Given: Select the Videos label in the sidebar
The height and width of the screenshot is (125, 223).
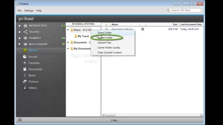Looking at the screenshot, I should (32, 88).
